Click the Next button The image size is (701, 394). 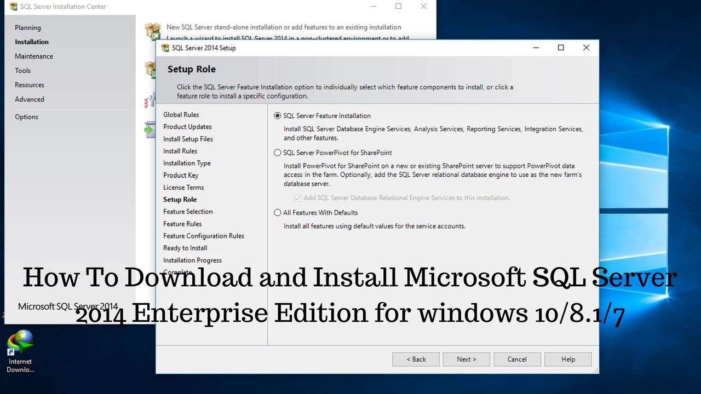467,359
